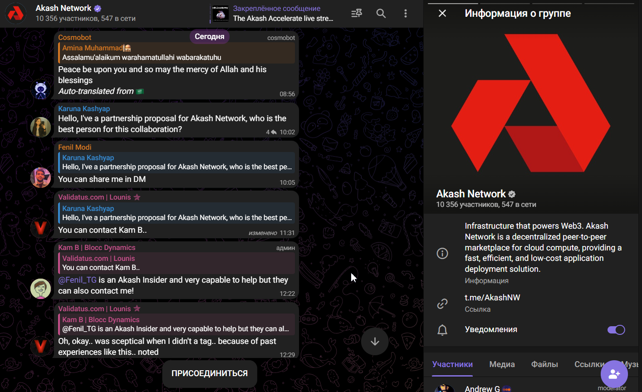The image size is (642, 392).
Task: Open Karuna Kashyap's profile photo
Action: click(41, 127)
